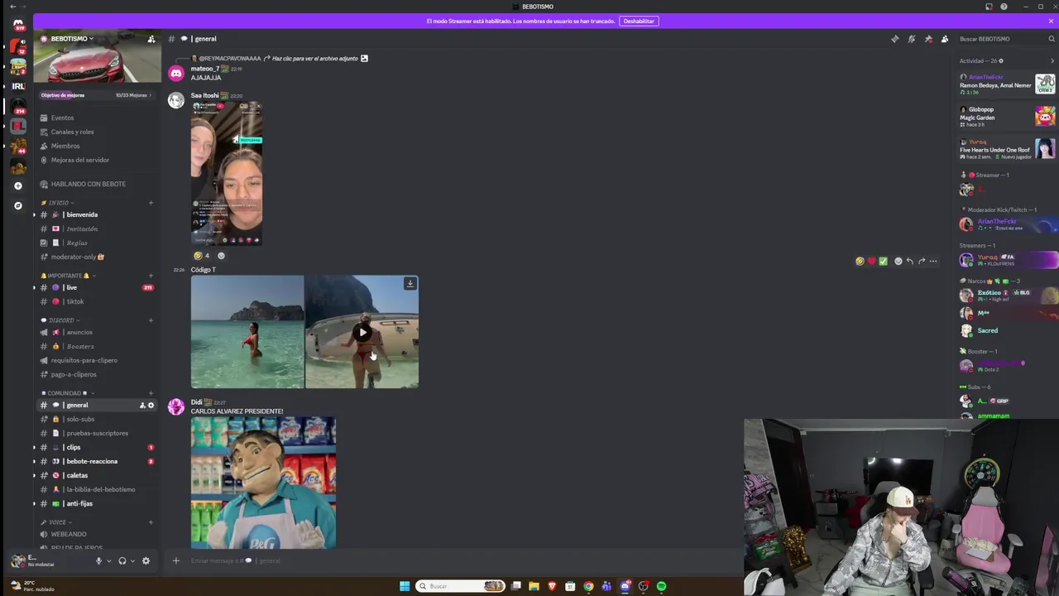1059x596 pixels.
Task: Open more options three dots on message
Action: coord(933,262)
